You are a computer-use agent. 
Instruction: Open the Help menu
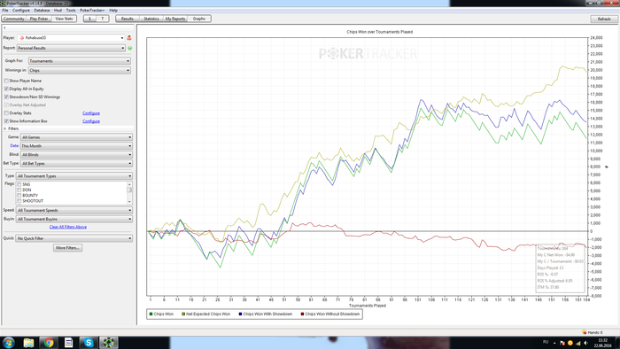click(x=113, y=11)
